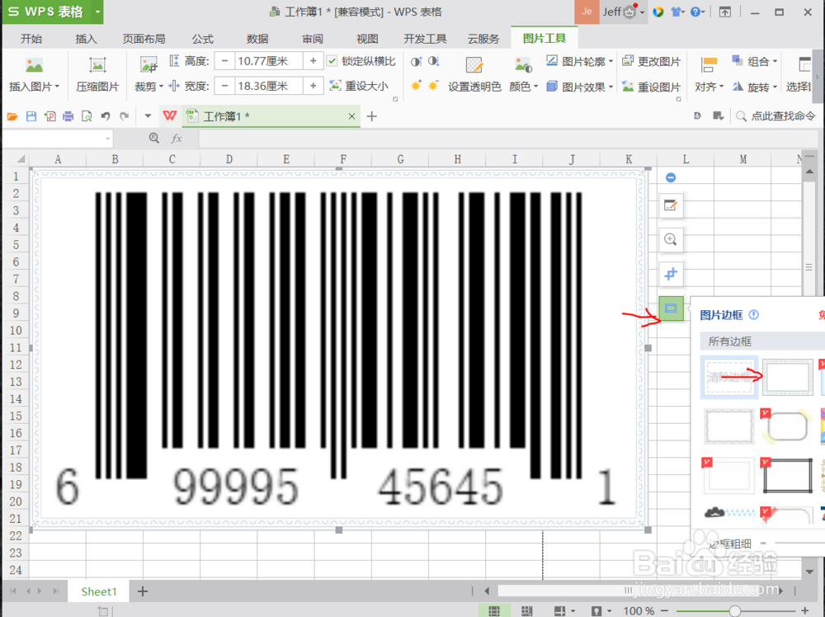The height and width of the screenshot is (617, 825).
Task: Click the redo arrow icon
Action: pyautogui.click(x=125, y=116)
